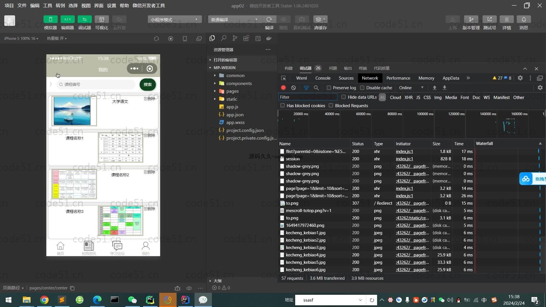
Task: Click the green search (搜索) button
Action: coord(148,84)
